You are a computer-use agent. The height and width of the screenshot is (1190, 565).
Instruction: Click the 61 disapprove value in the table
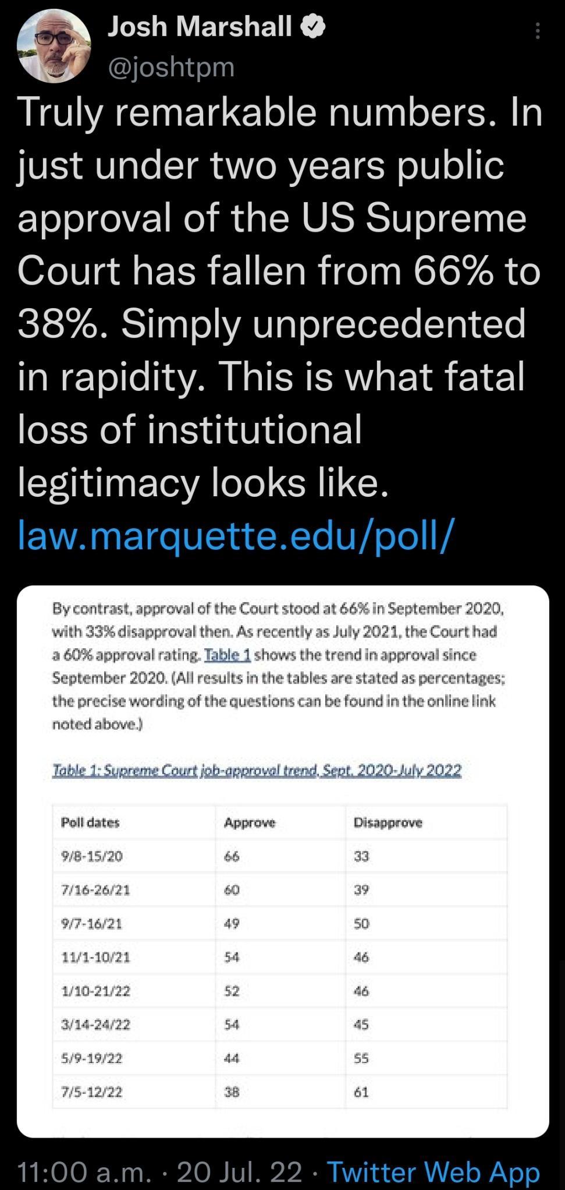click(x=360, y=1093)
